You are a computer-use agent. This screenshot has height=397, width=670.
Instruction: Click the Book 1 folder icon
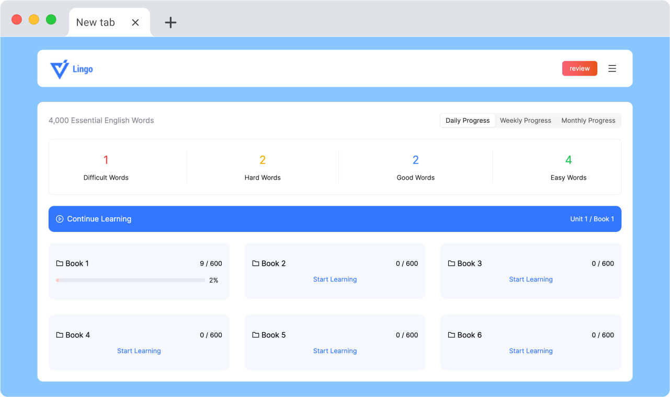pyautogui.click(x=60, y=263)
